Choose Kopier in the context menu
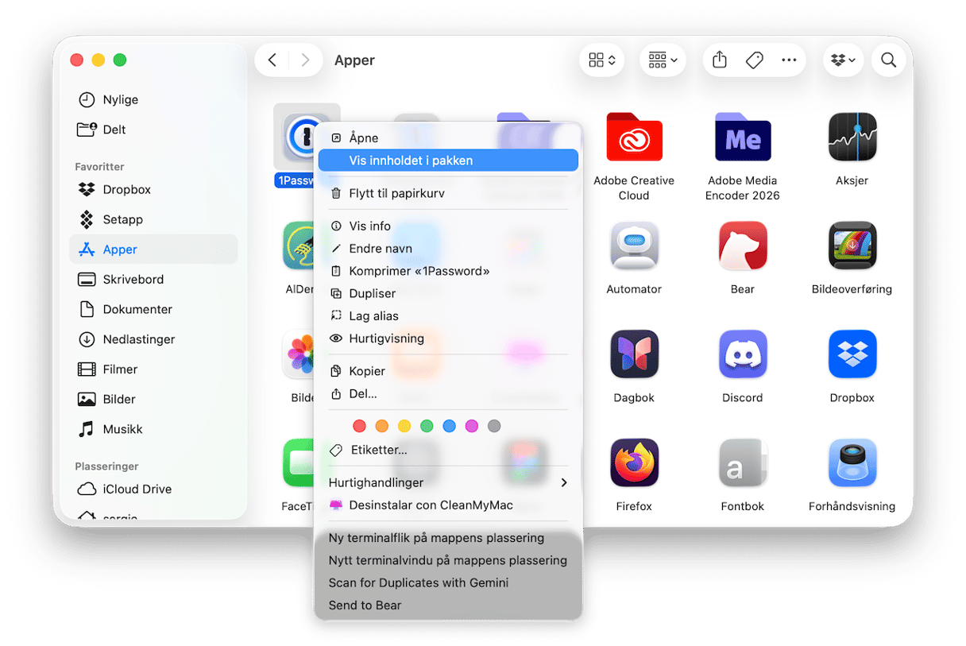Image resolution: width=966 pixels, height=646 pixels. click(x=449, y=371)
